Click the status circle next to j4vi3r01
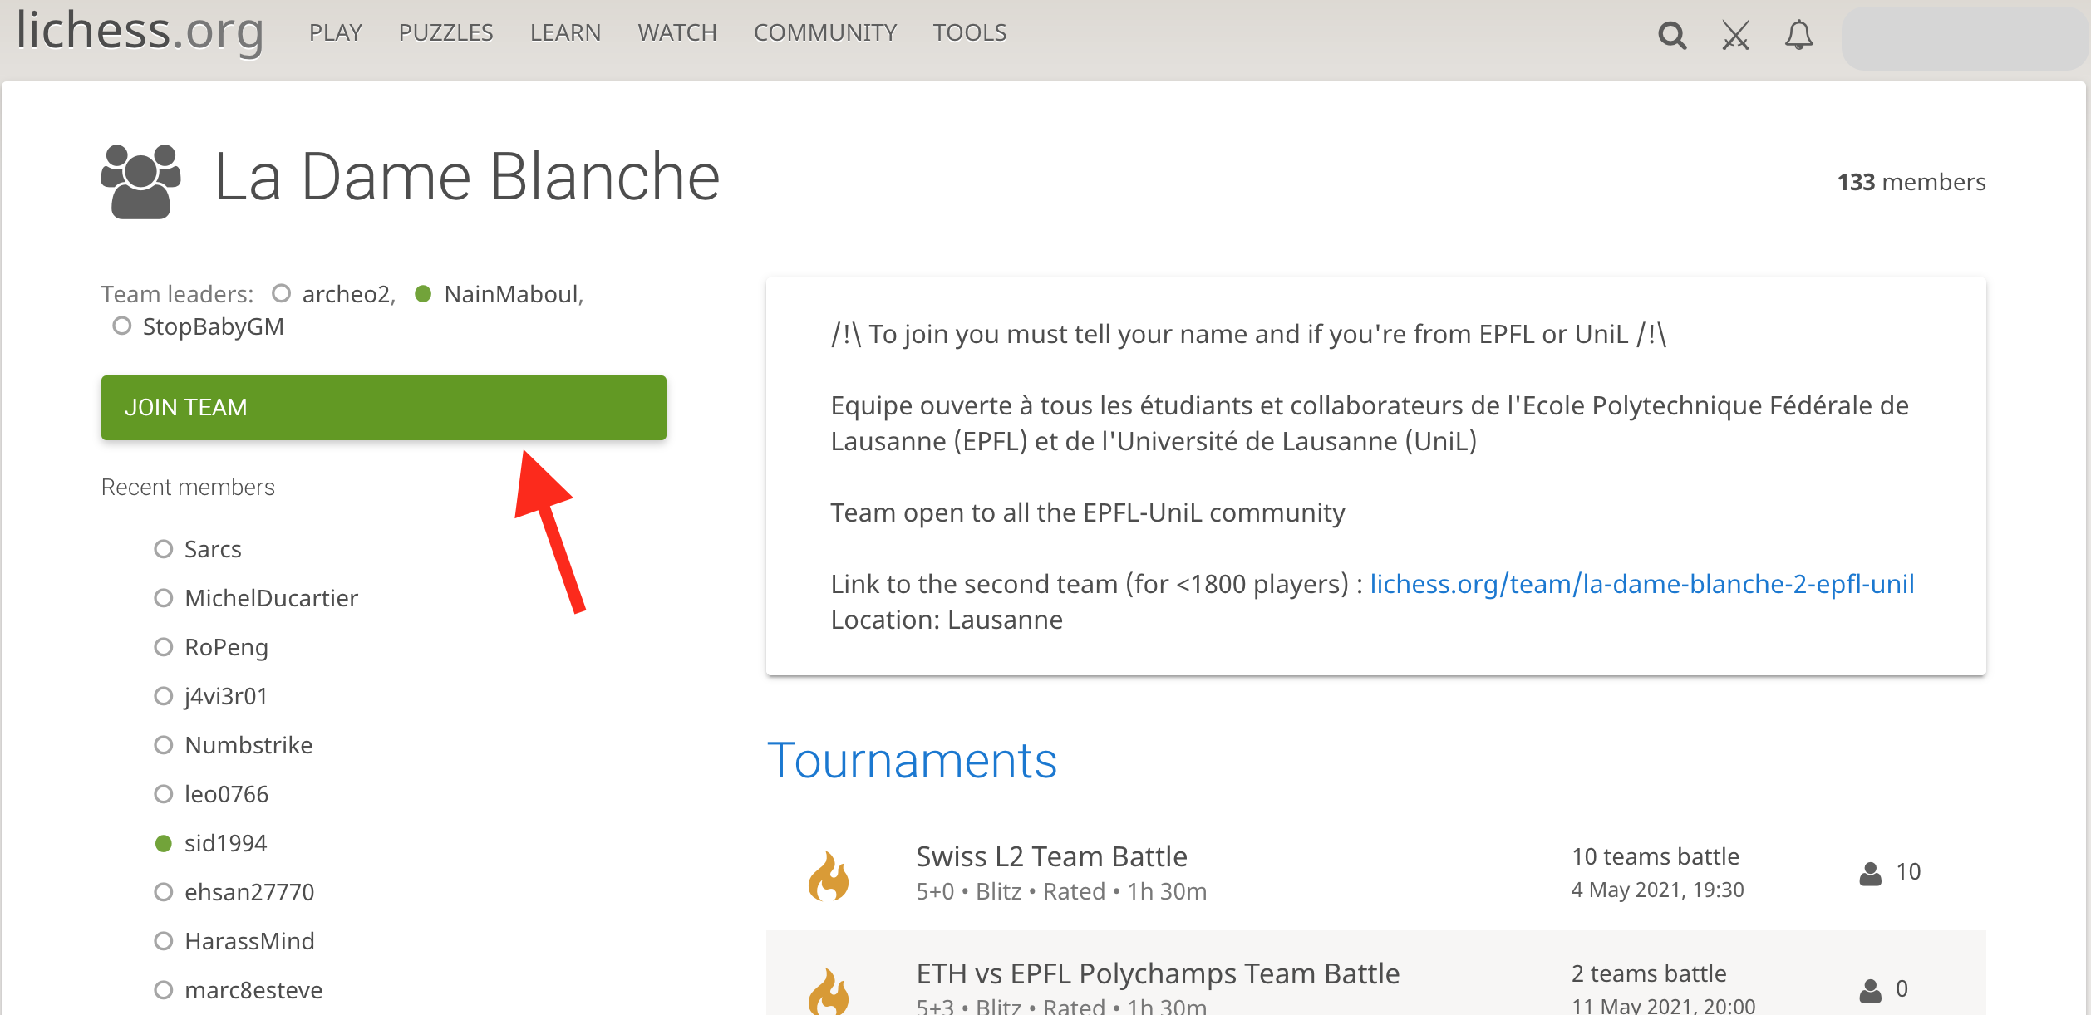This screenshot has height=1015, width=2091. (x=164, y=696)
